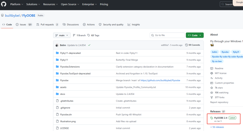Open the Flyoobe.Extensions folder
Screen dimensions: 243x131
click(x=70, y=67)
